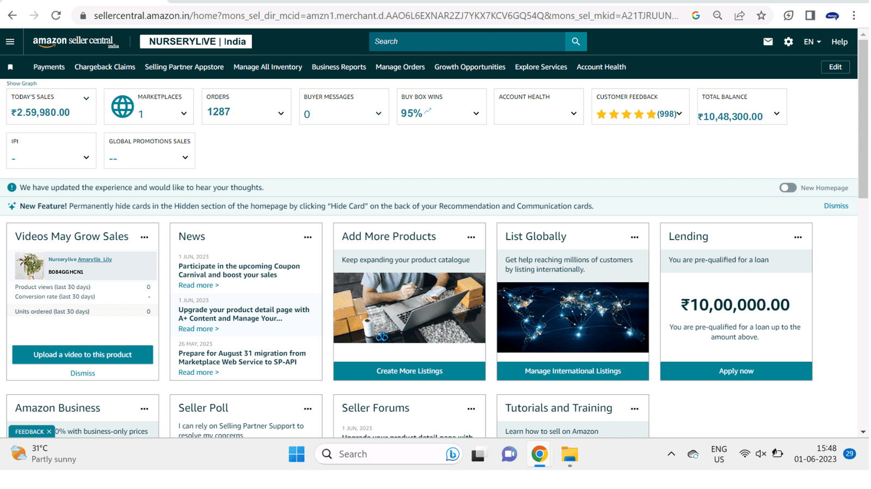Open the Amazon Business card menu
871x489 pixels.
tap(144, 408)
